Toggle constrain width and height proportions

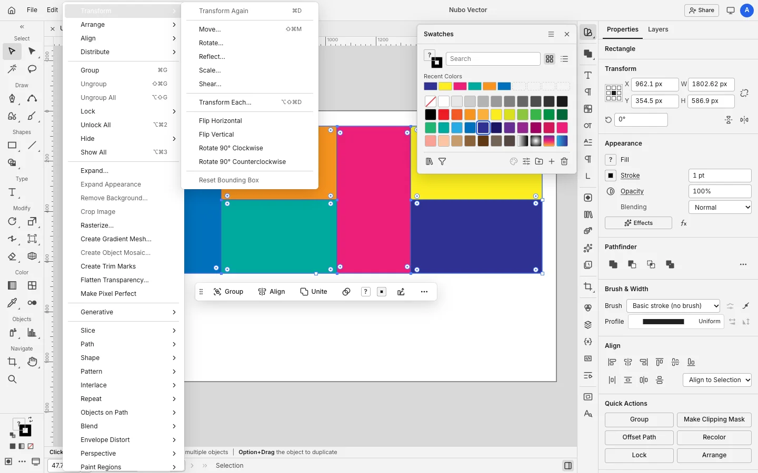744,93
